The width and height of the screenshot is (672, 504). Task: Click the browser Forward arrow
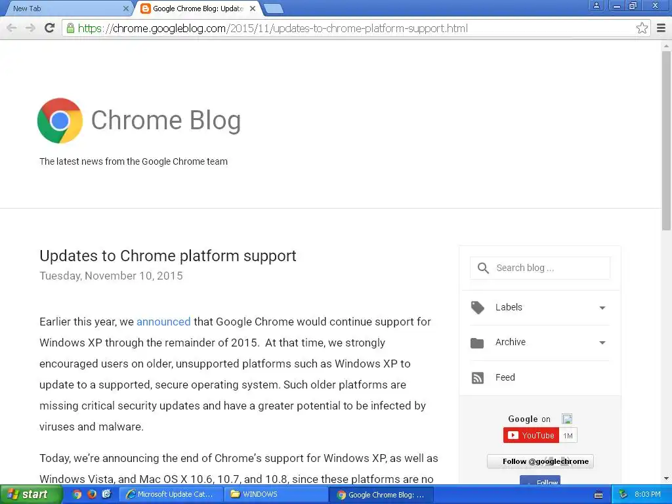30,28
